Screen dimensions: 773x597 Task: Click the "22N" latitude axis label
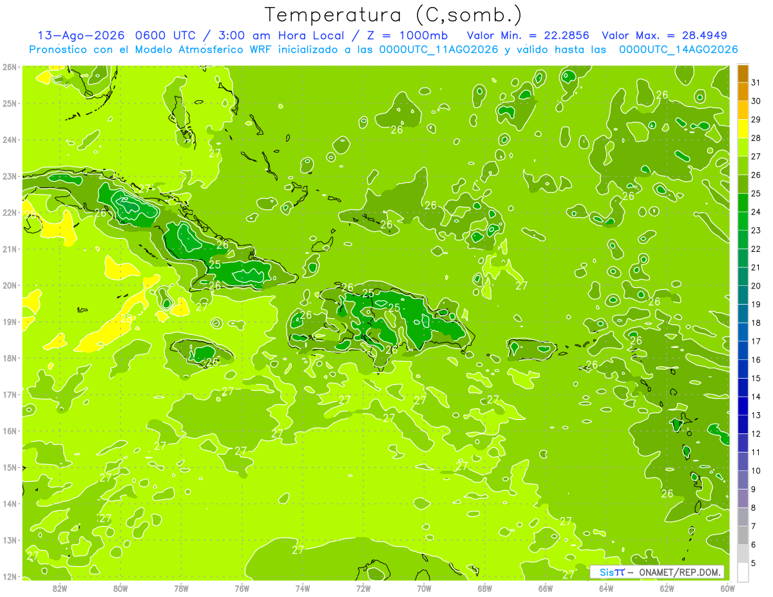click(10, 213)
